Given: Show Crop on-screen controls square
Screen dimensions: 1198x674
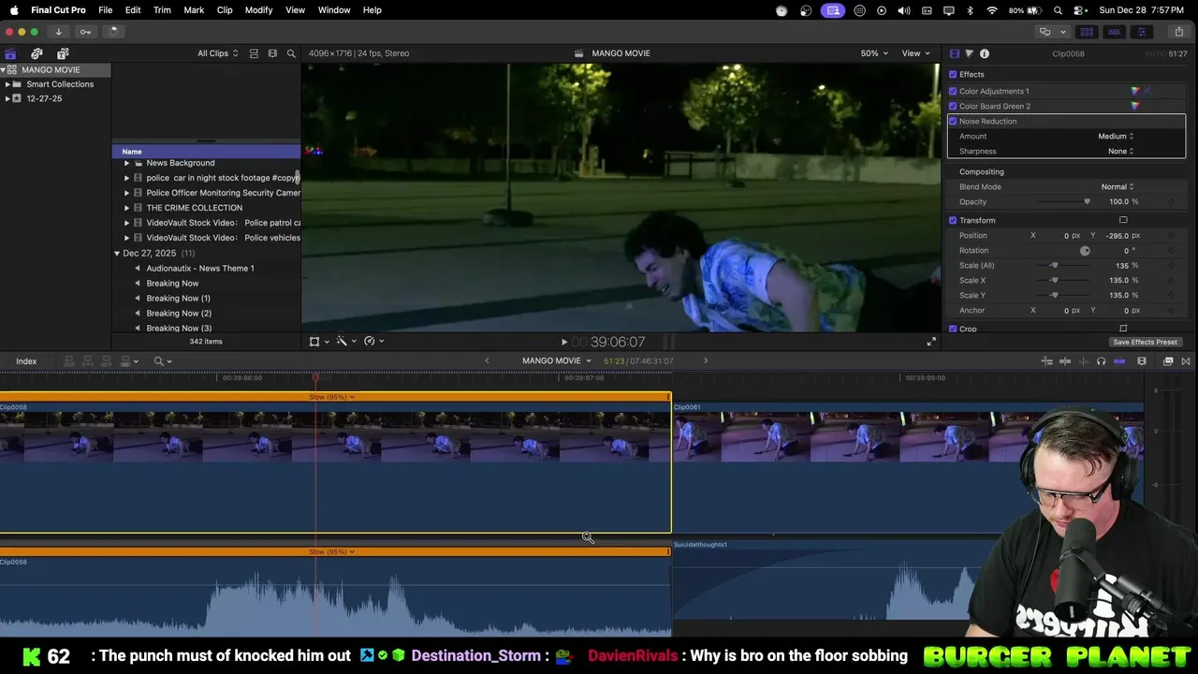Looking at the screenshot, I should coord(1123,329).
